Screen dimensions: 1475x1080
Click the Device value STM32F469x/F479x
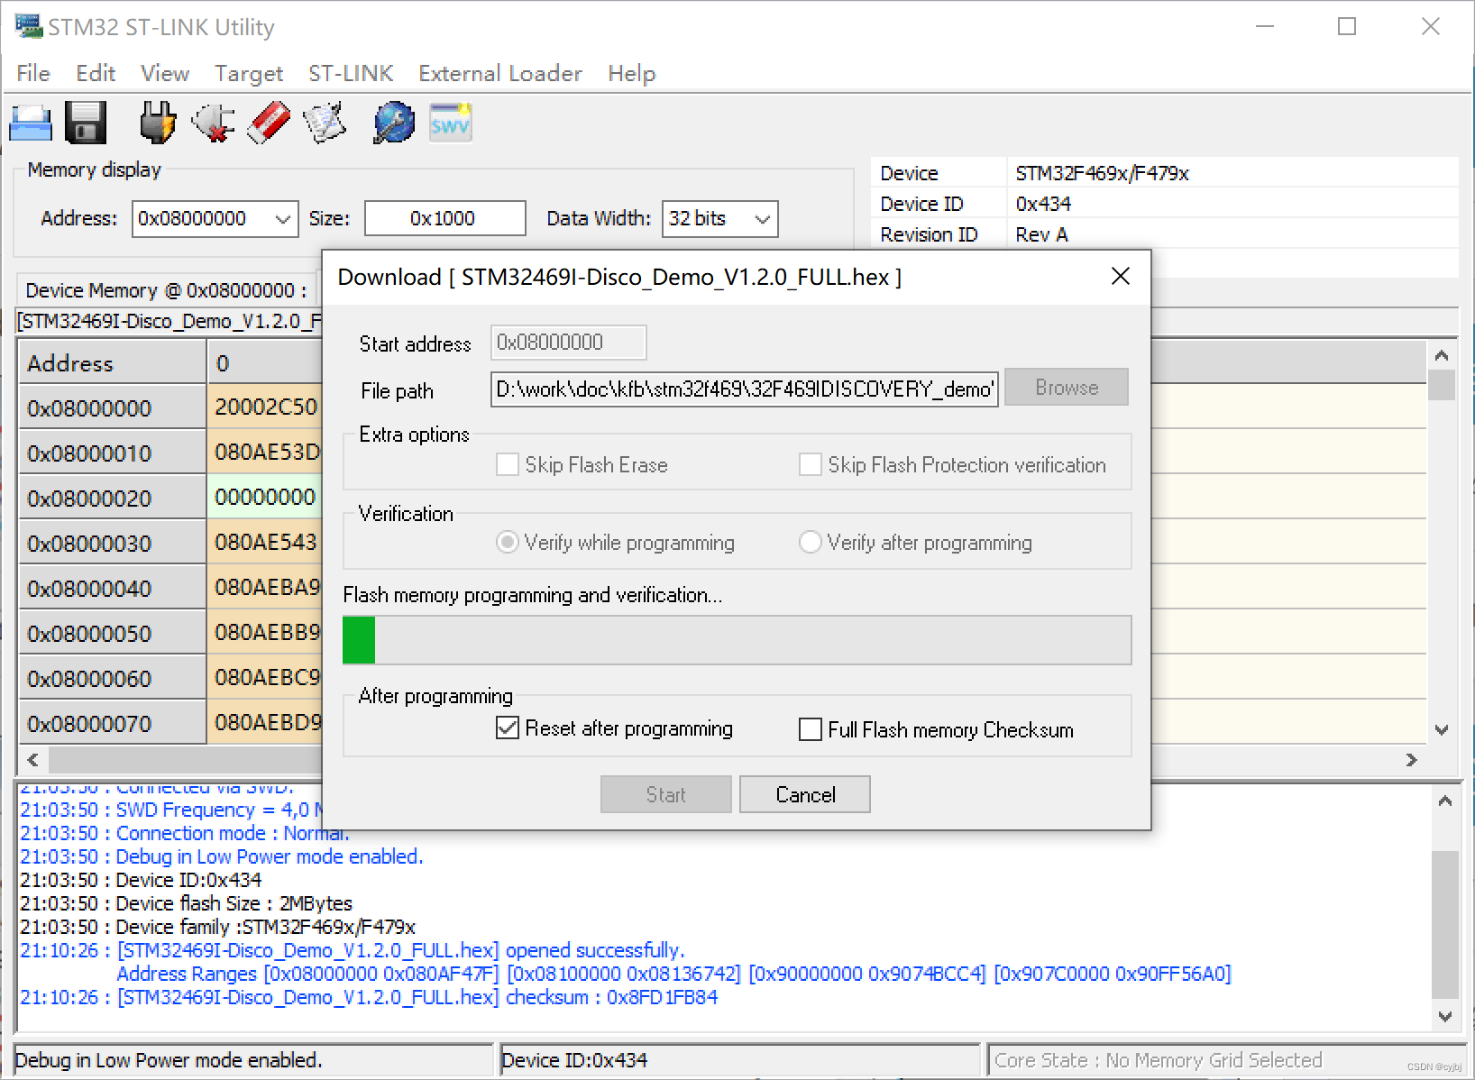(1102, 173)
